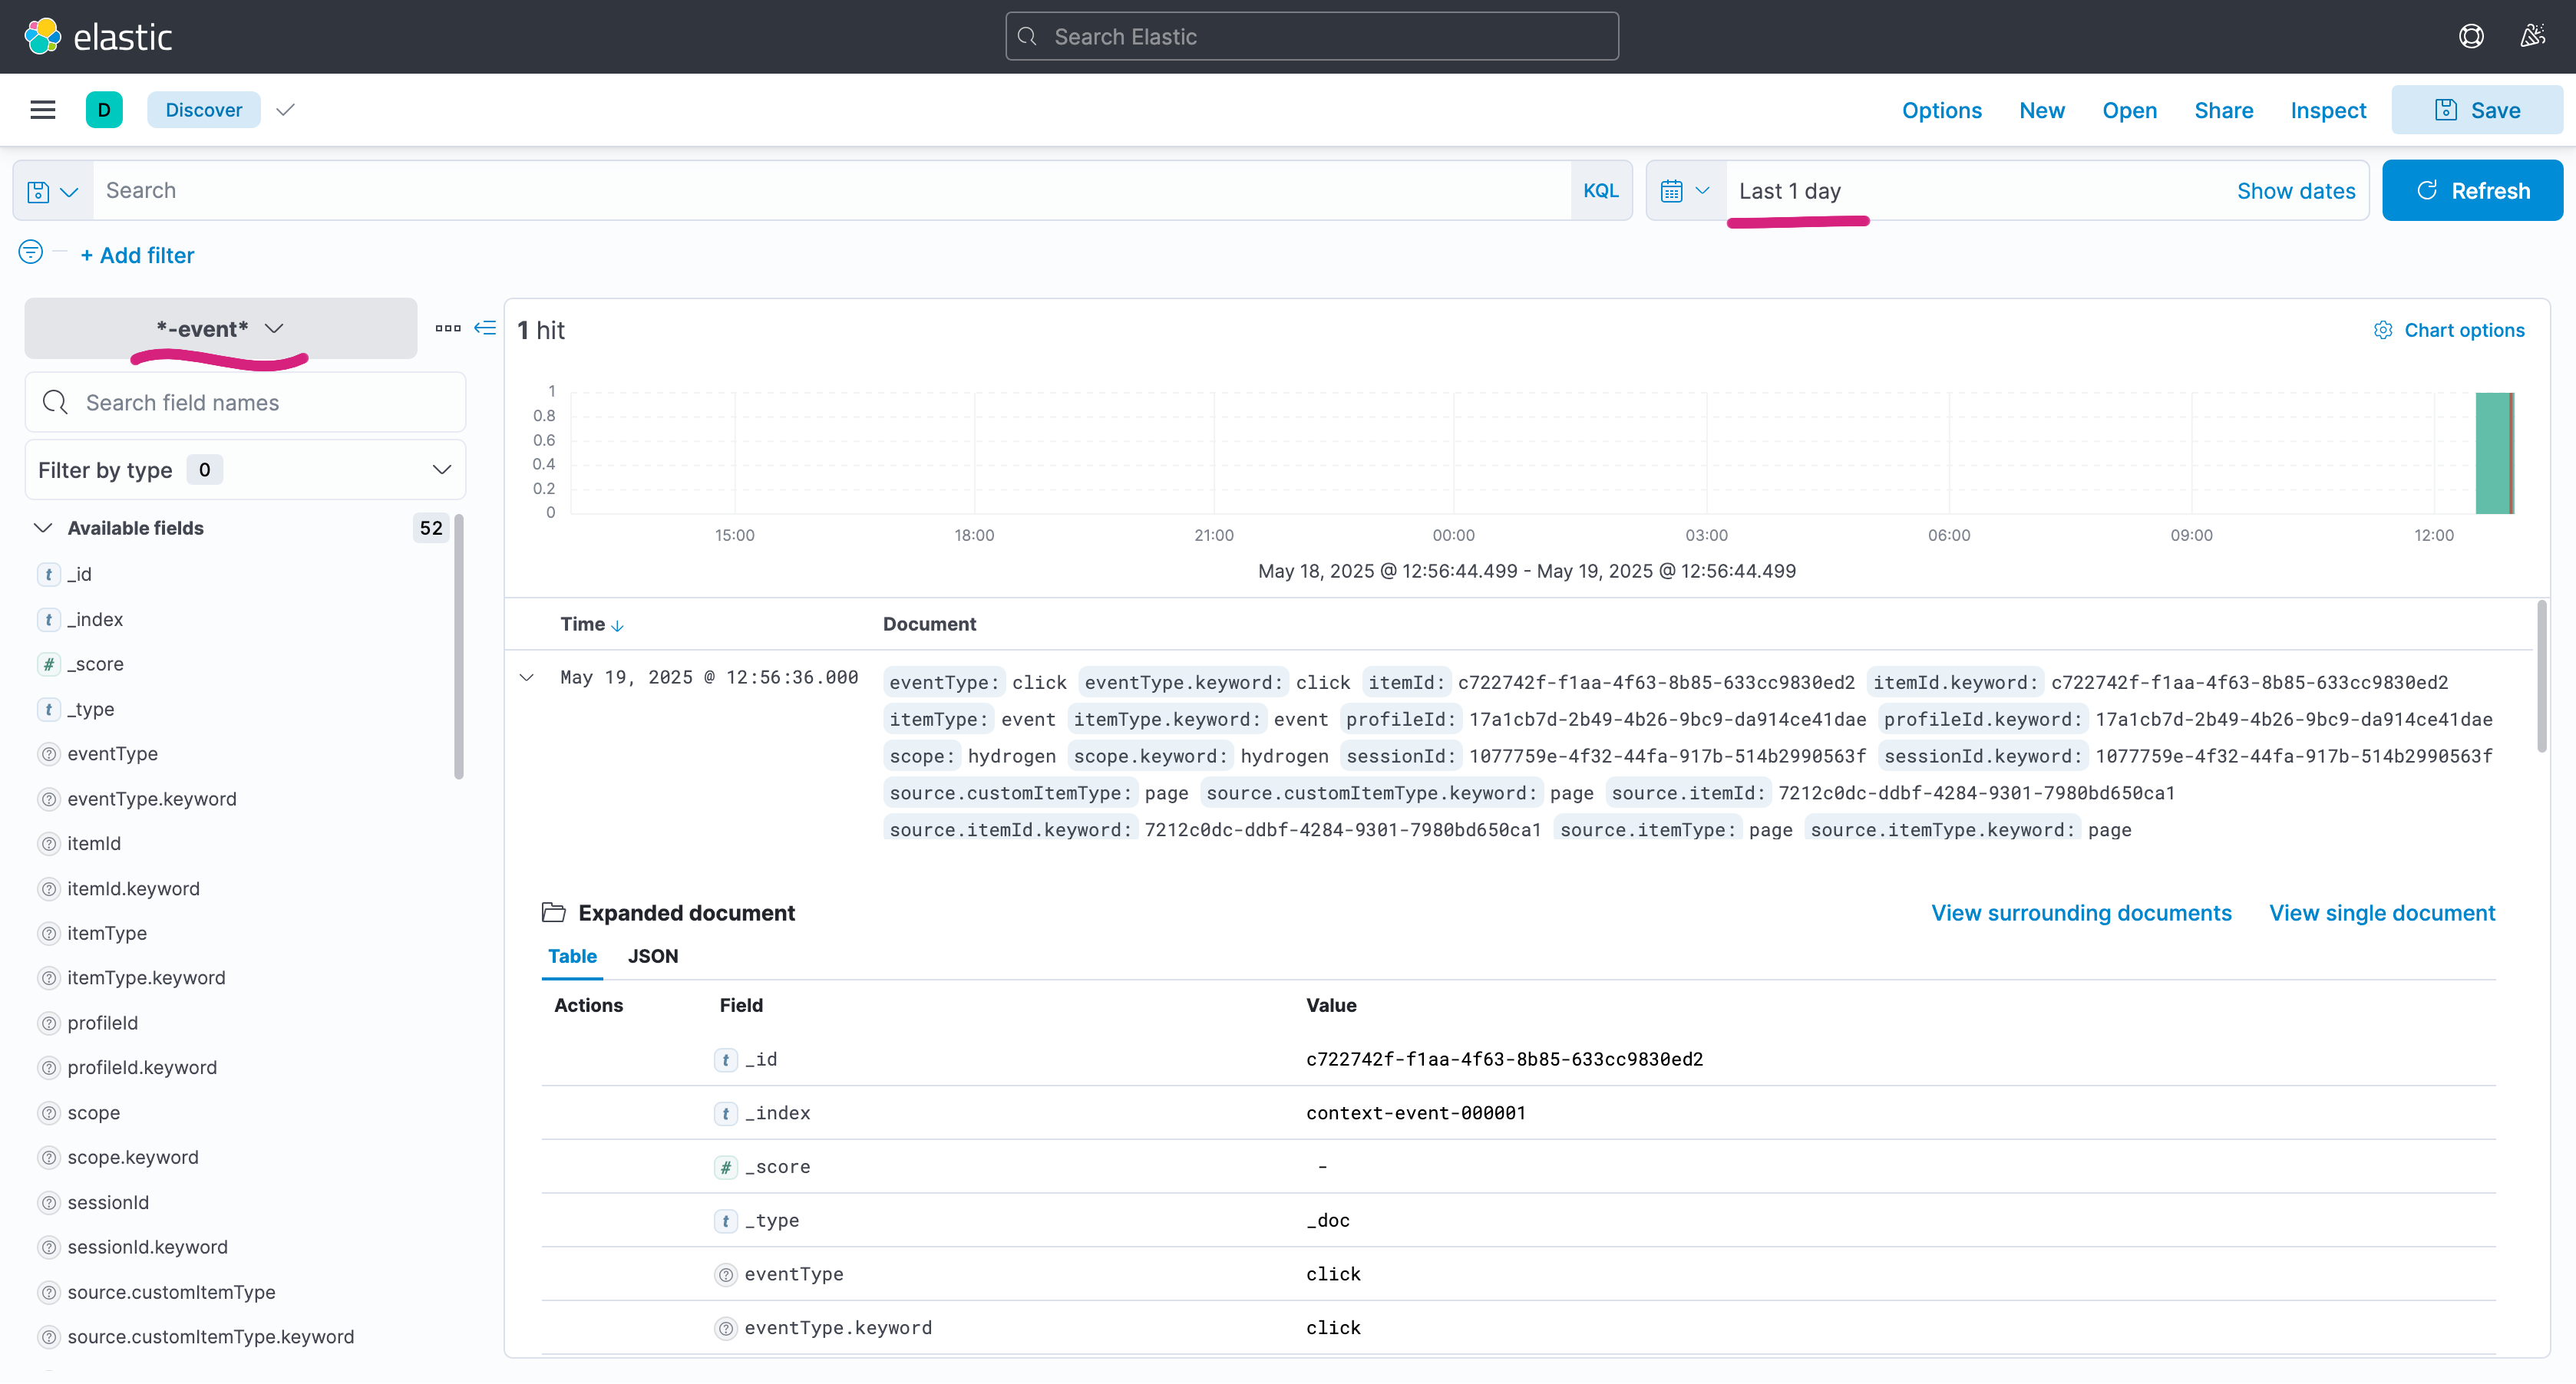Open the *-event* index pattern dropdown
The height and width of the screenshot is (1384, 2576).
point(220,329)
